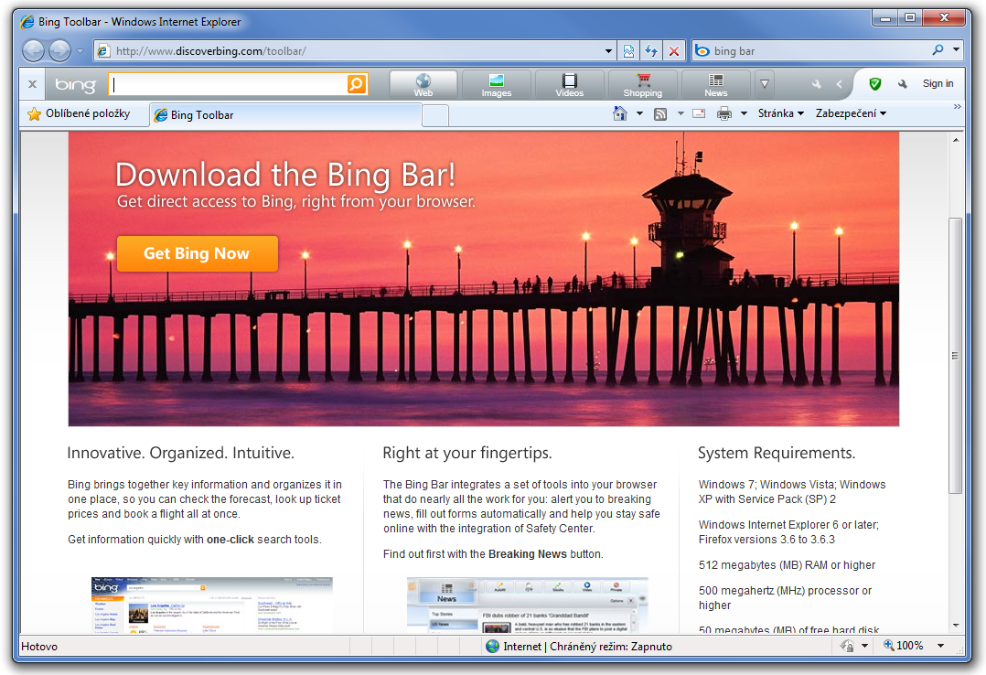Click the 'Innovative. Organized. Intuitive.' heading
The image size is (986, 675).
(x=180, y=453)
